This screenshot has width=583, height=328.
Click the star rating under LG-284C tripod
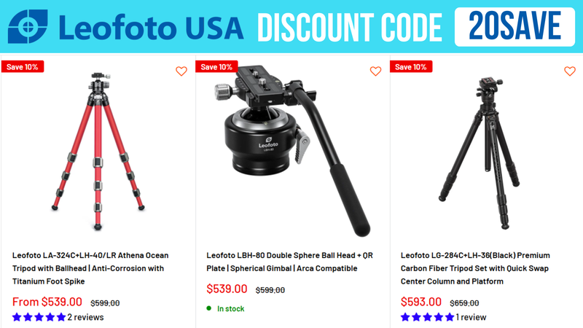428,317
